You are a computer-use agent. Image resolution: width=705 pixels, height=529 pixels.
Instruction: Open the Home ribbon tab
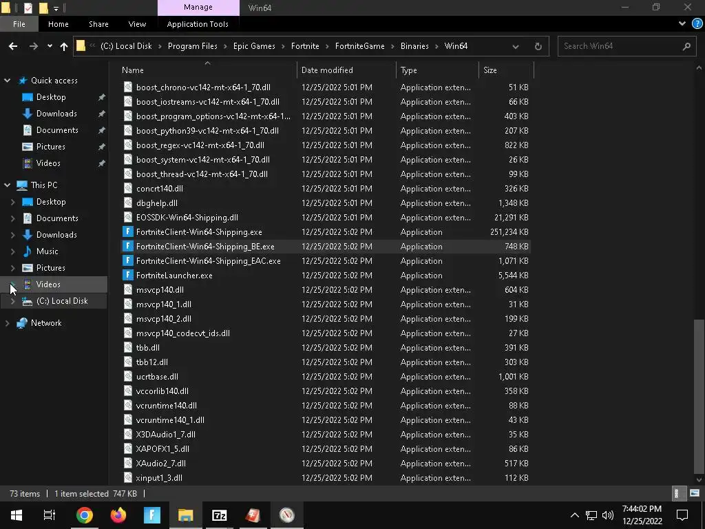click(x=59, y=24)
